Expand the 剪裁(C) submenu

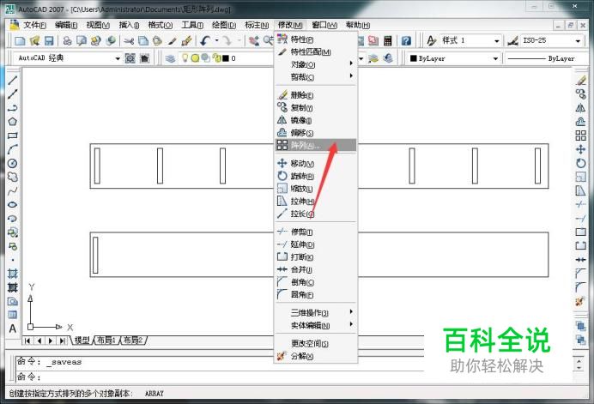(316, 77)
